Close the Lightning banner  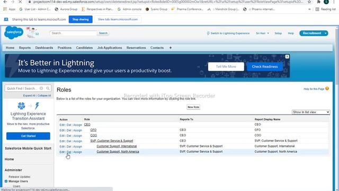click(x=287, y=57)
